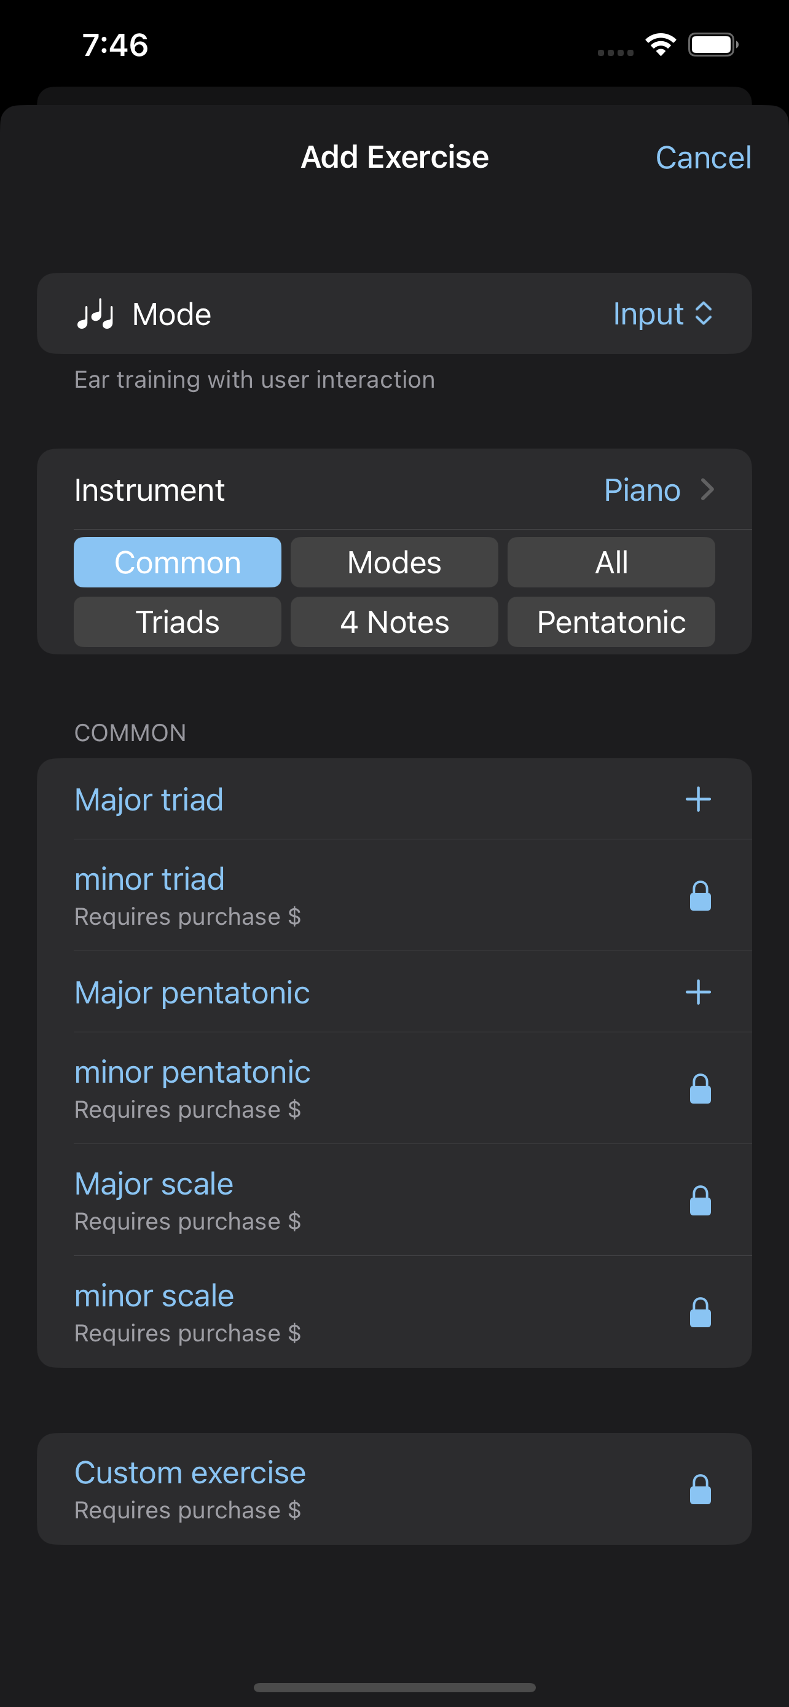Filter exercises by Pentatonic

pyautogui.click(x=611, y=622)
